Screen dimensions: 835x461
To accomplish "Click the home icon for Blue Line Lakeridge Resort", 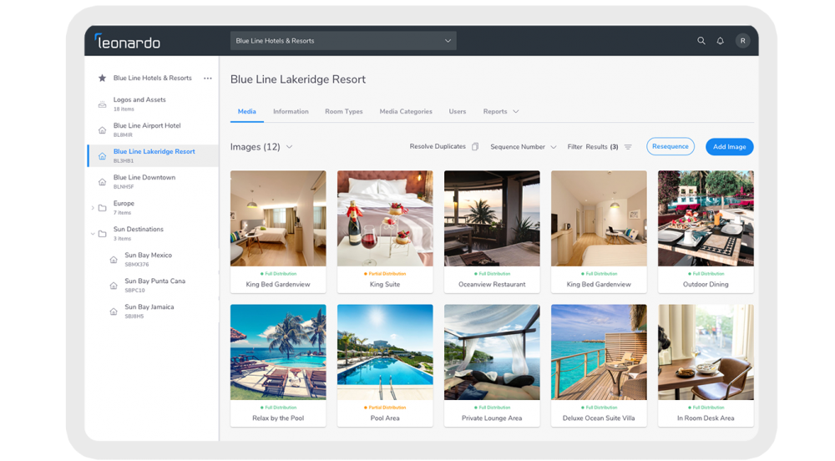I will [x=102, y=156].
